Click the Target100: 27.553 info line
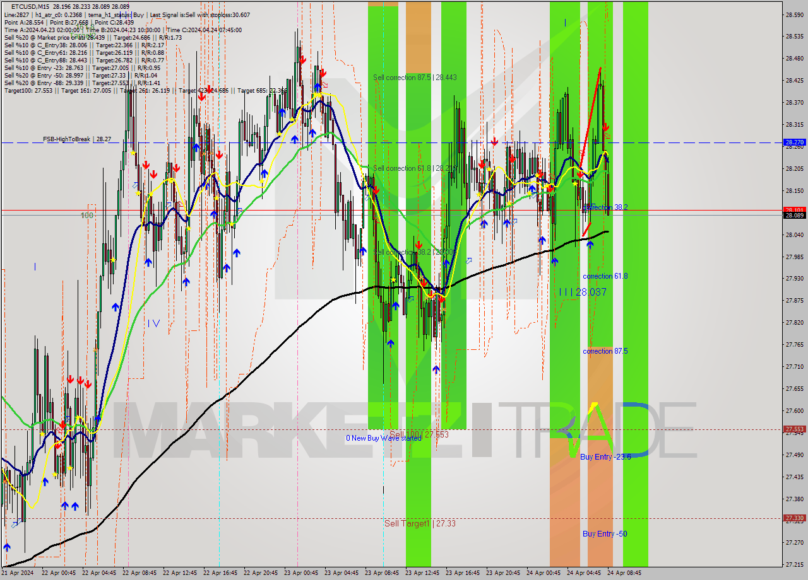Screen dimensions: 808x580 point(145,91)
